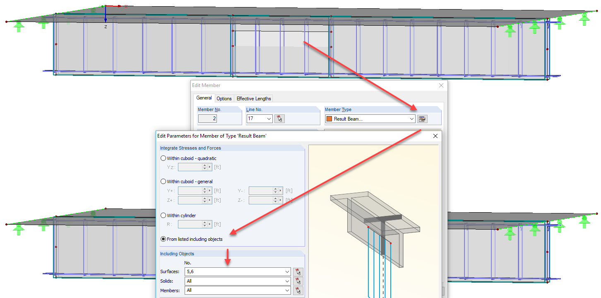Switch to Options tab

point(224,99)
